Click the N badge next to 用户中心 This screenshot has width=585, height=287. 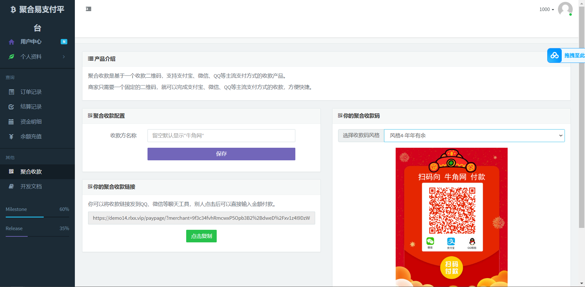pos(64,41)
